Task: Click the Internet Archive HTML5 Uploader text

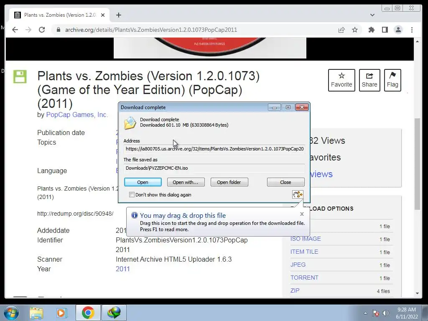Action: (173, 259)
